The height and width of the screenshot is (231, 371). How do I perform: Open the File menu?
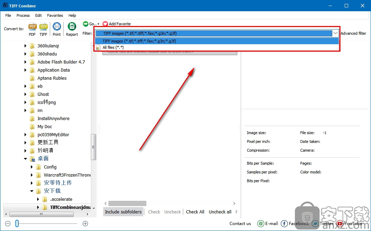point(8,15)
